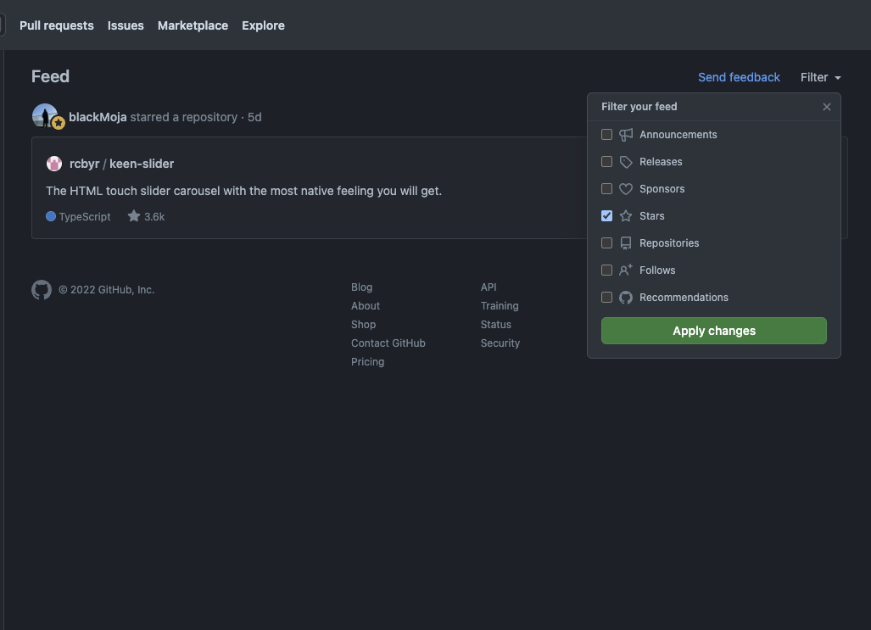
Task: Open the Pricing footer link
Action: coord(368,362)
